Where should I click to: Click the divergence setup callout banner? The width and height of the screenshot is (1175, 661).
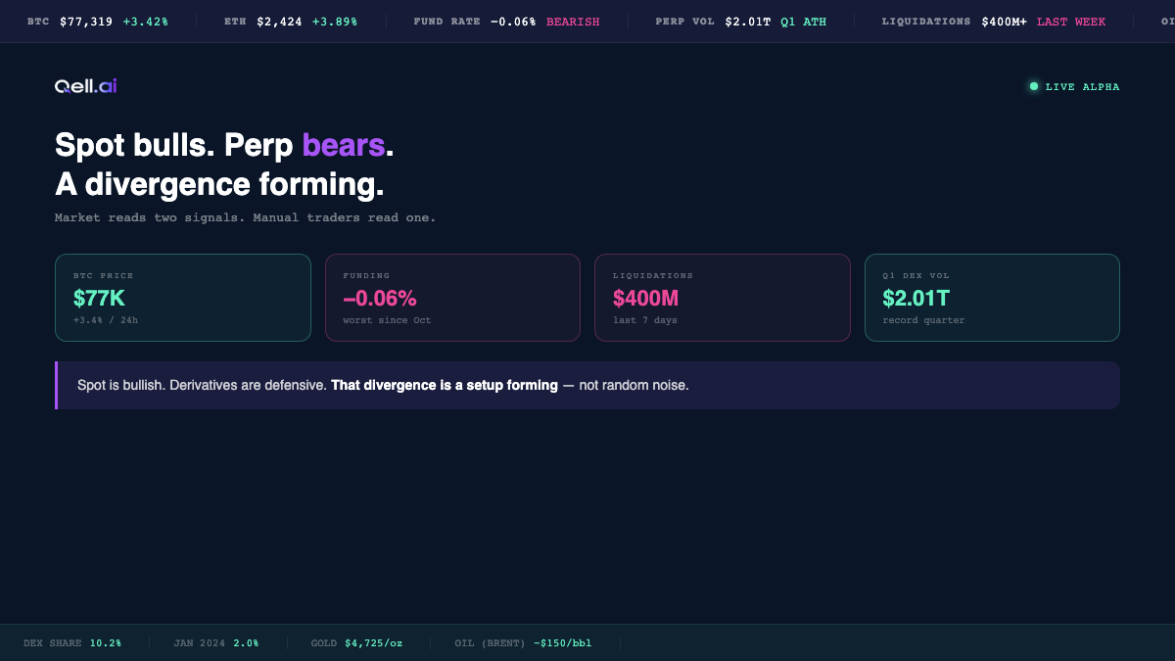(x=587, y=385)
